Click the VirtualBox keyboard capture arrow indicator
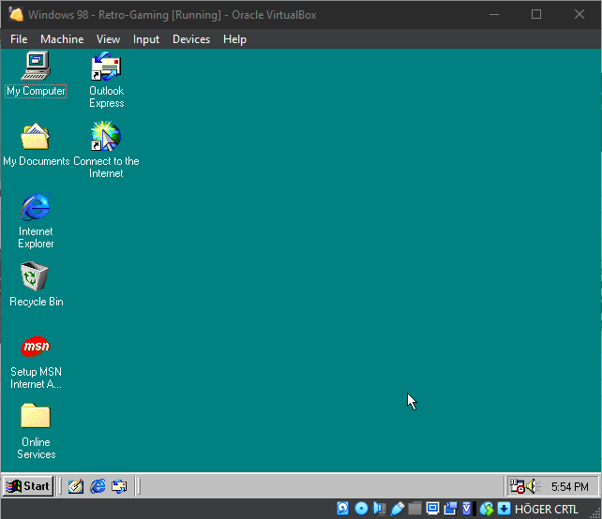The width and height of the screenshot is (602, 519). pyautogui.click(x=504, y=509)
